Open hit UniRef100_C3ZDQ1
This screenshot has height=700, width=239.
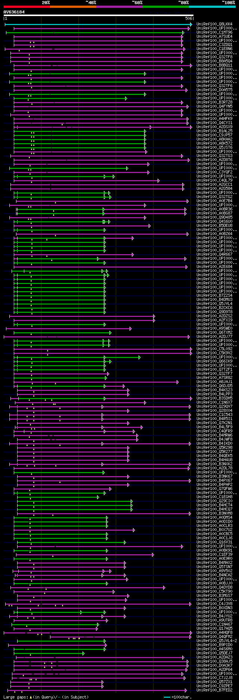coord(214,45)
